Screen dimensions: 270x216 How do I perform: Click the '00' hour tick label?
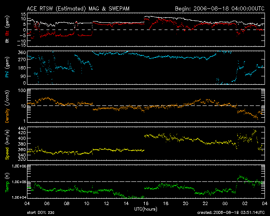click(225, 203)
